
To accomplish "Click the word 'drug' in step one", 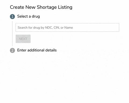I will pyautogui.click(x=36, y=16).
